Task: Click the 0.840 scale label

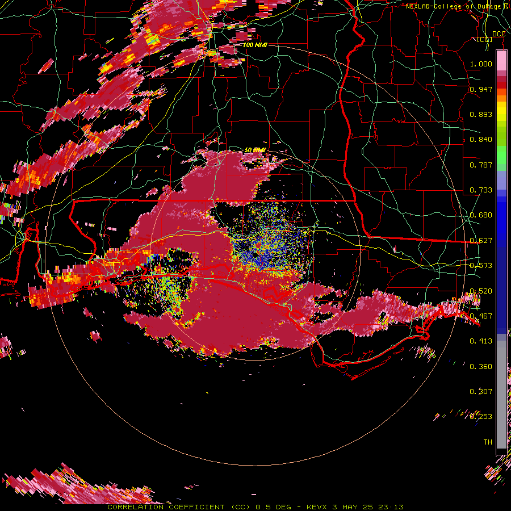Action: point(481,140)
